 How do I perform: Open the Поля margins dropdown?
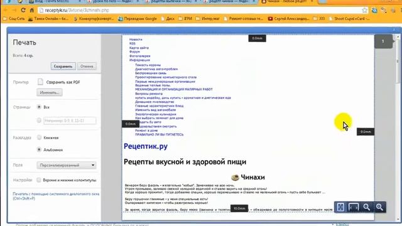[x=67, y=165]
